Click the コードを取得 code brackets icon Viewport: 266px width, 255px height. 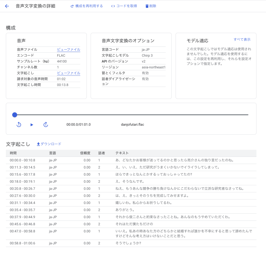click(113, 6)
